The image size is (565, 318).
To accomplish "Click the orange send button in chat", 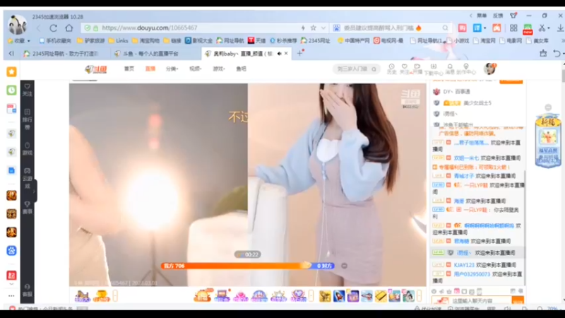I will [518, 301].
